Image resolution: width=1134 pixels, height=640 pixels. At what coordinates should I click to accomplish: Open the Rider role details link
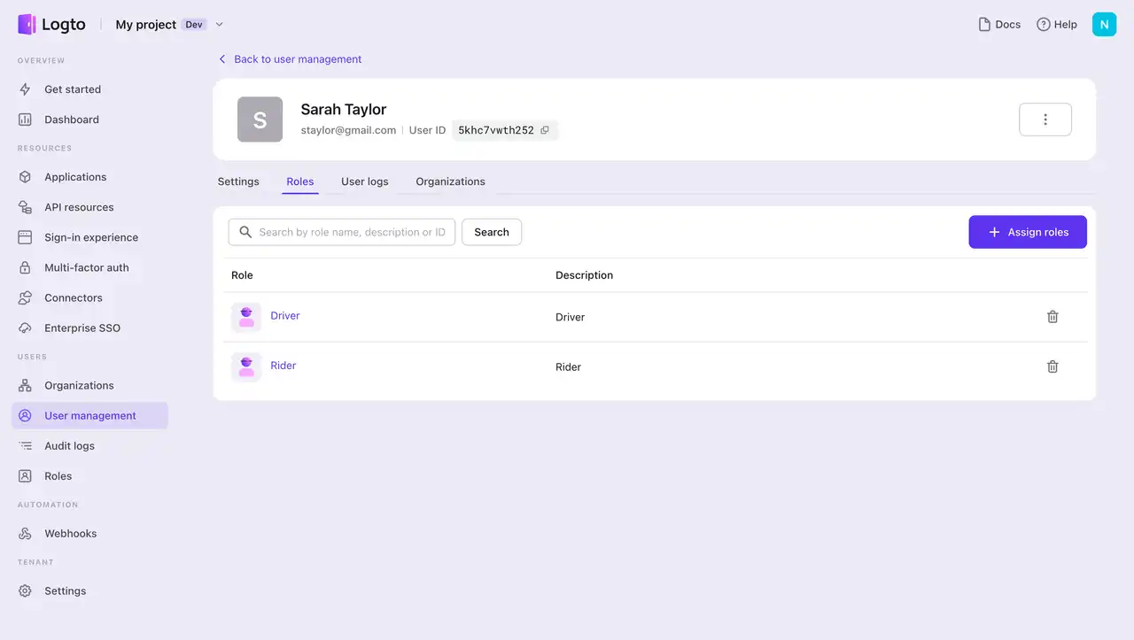283,365
